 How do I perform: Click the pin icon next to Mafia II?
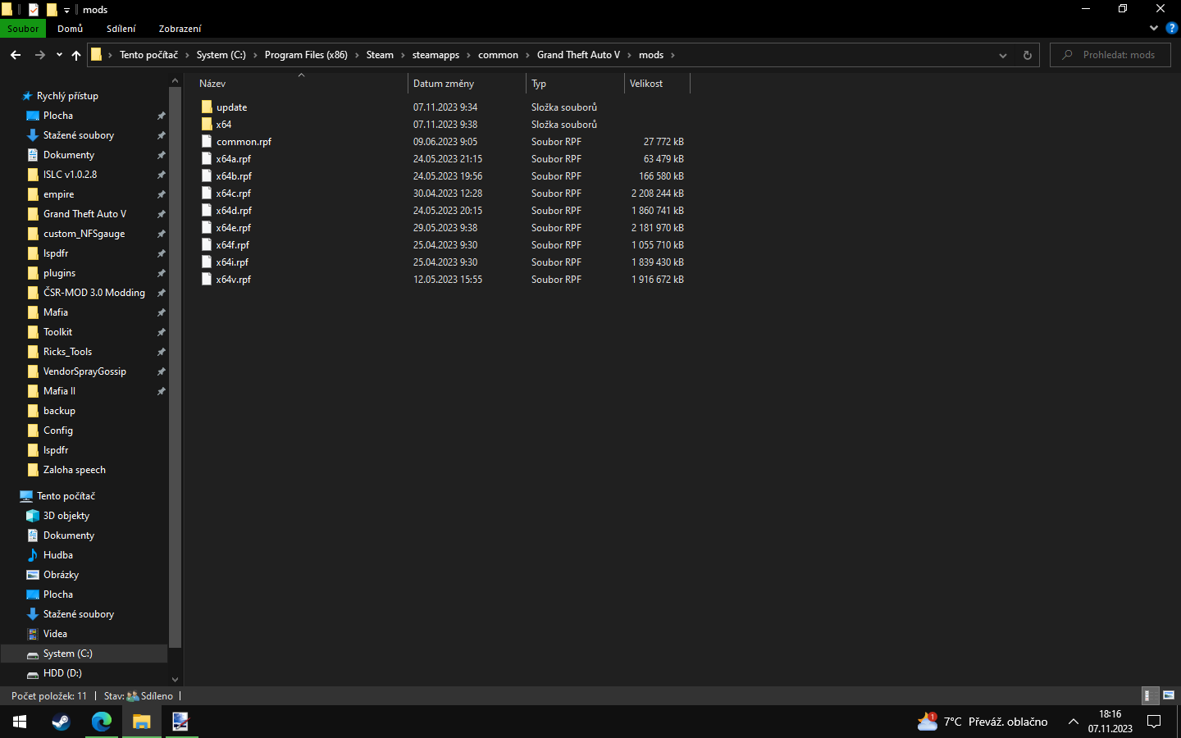click(162, 391)
